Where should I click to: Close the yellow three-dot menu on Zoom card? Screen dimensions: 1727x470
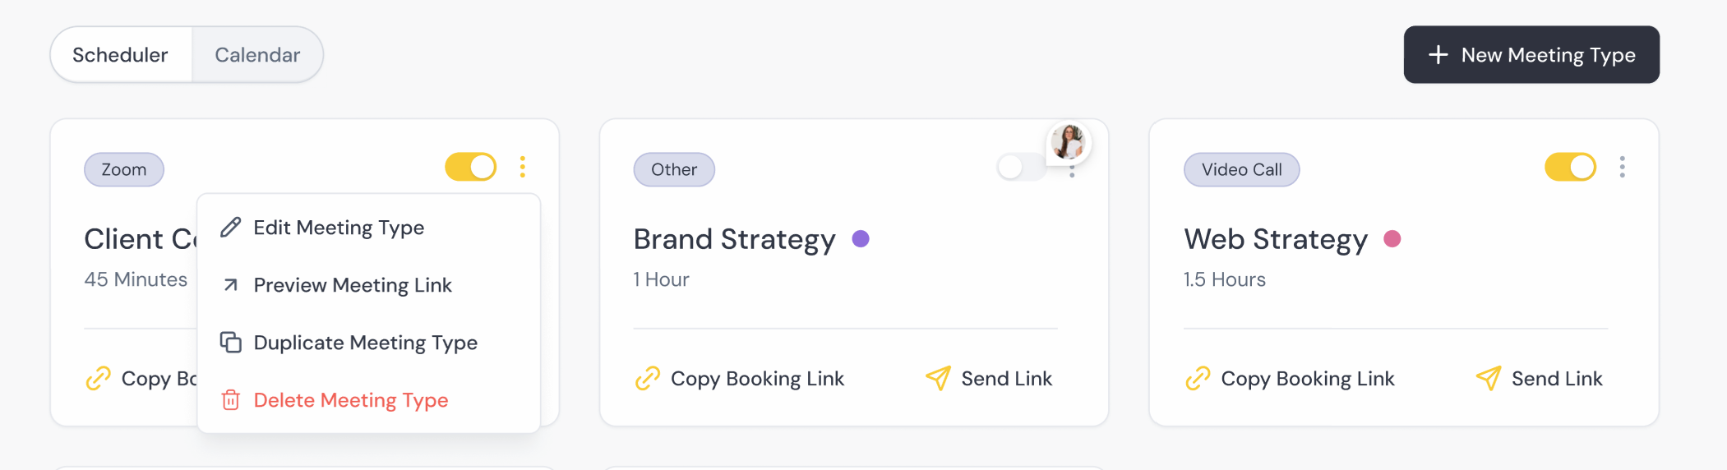tap(523, 167)
